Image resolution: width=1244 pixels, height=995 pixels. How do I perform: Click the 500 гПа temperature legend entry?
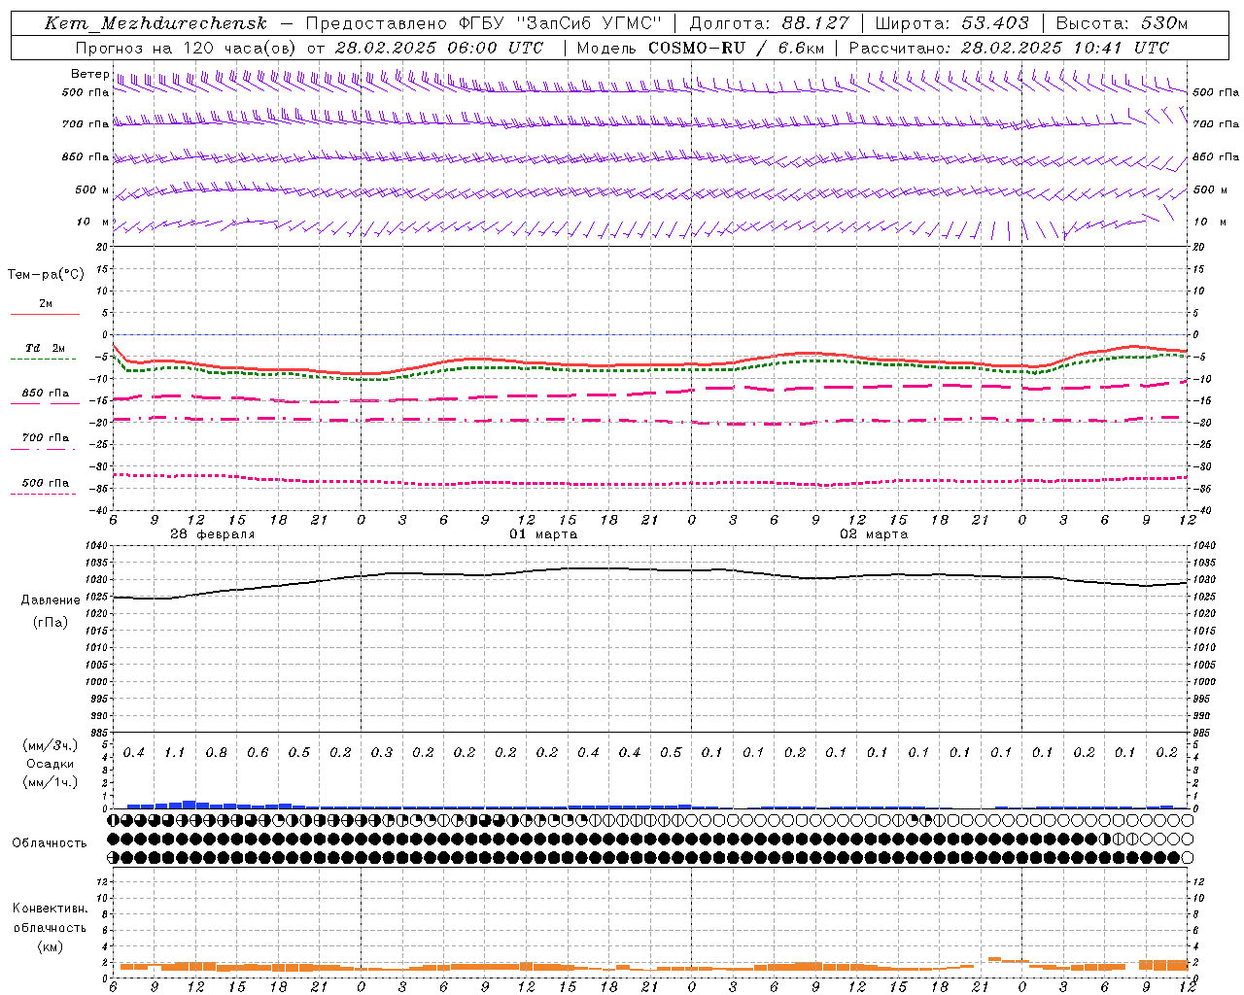pyautogui.click(x=46, y=483)
